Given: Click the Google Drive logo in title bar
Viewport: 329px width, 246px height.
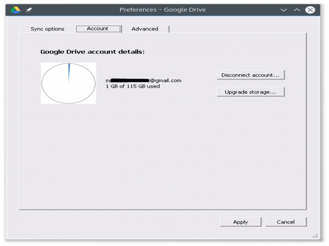Looking at the screenshot, I should click(15, 10).
